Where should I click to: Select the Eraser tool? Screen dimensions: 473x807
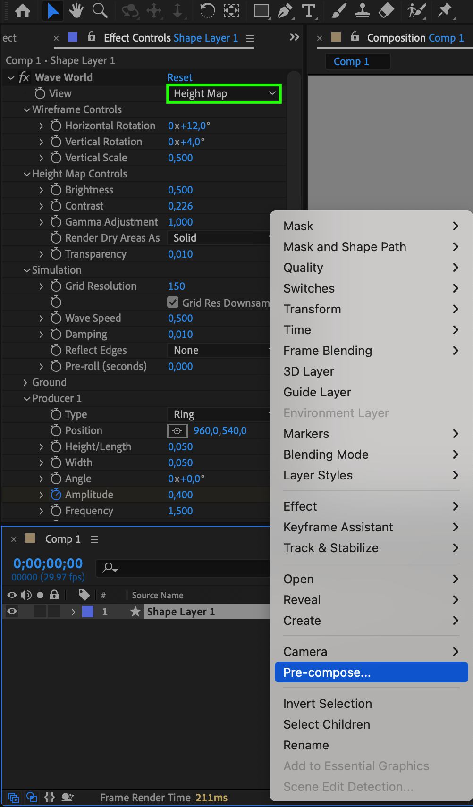click(x=386, y=10)
